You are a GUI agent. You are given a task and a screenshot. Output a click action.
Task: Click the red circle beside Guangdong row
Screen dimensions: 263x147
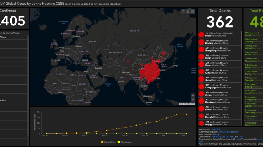point(201,49)
